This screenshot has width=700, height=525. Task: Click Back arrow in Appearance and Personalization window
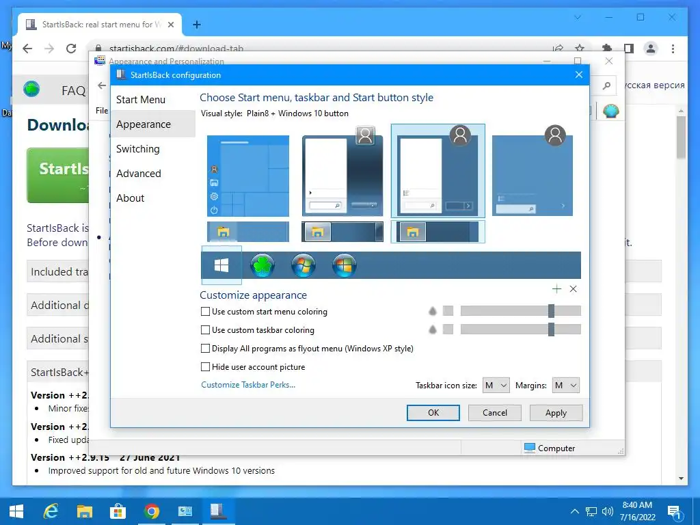click(103, 85)
